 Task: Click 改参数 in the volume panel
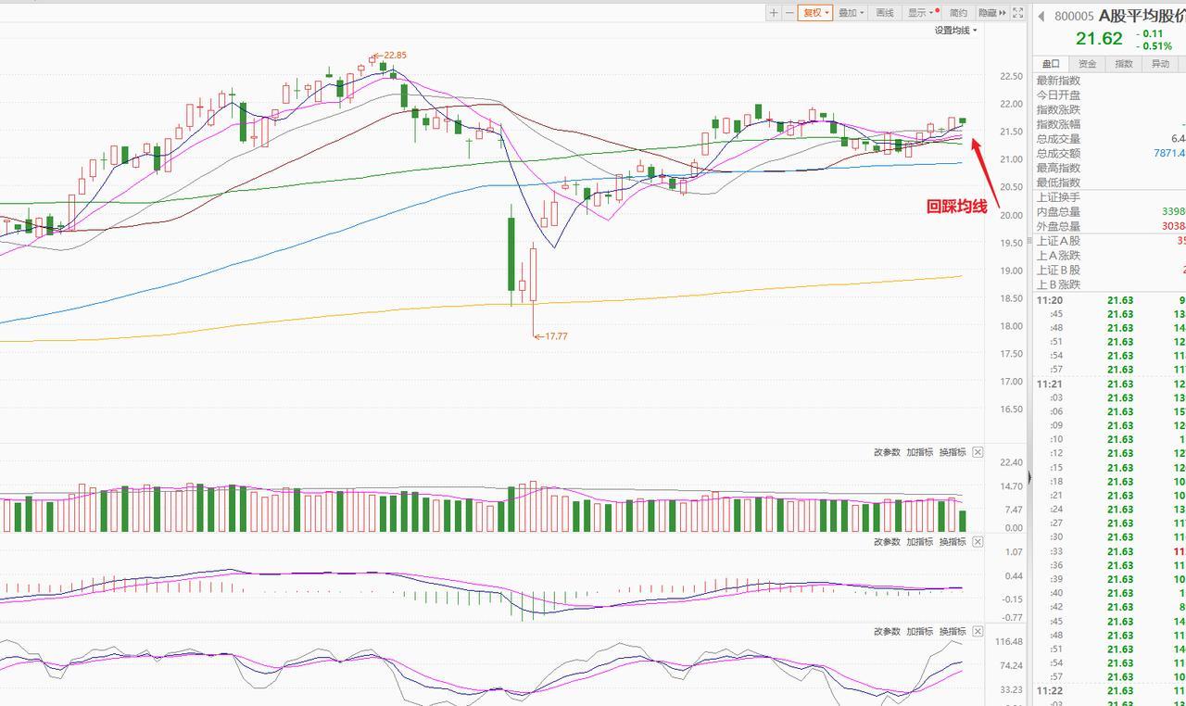coord(887,452)
